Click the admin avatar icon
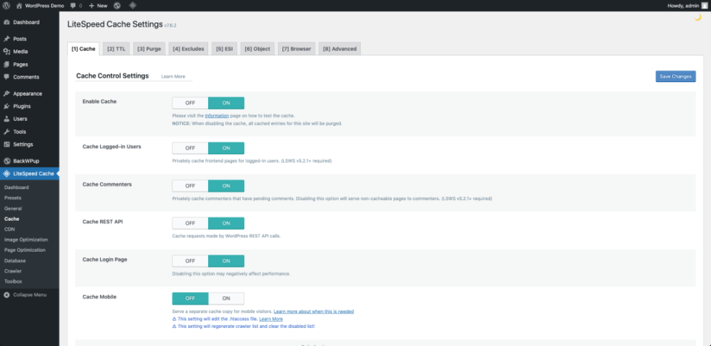 click(705, 6)
